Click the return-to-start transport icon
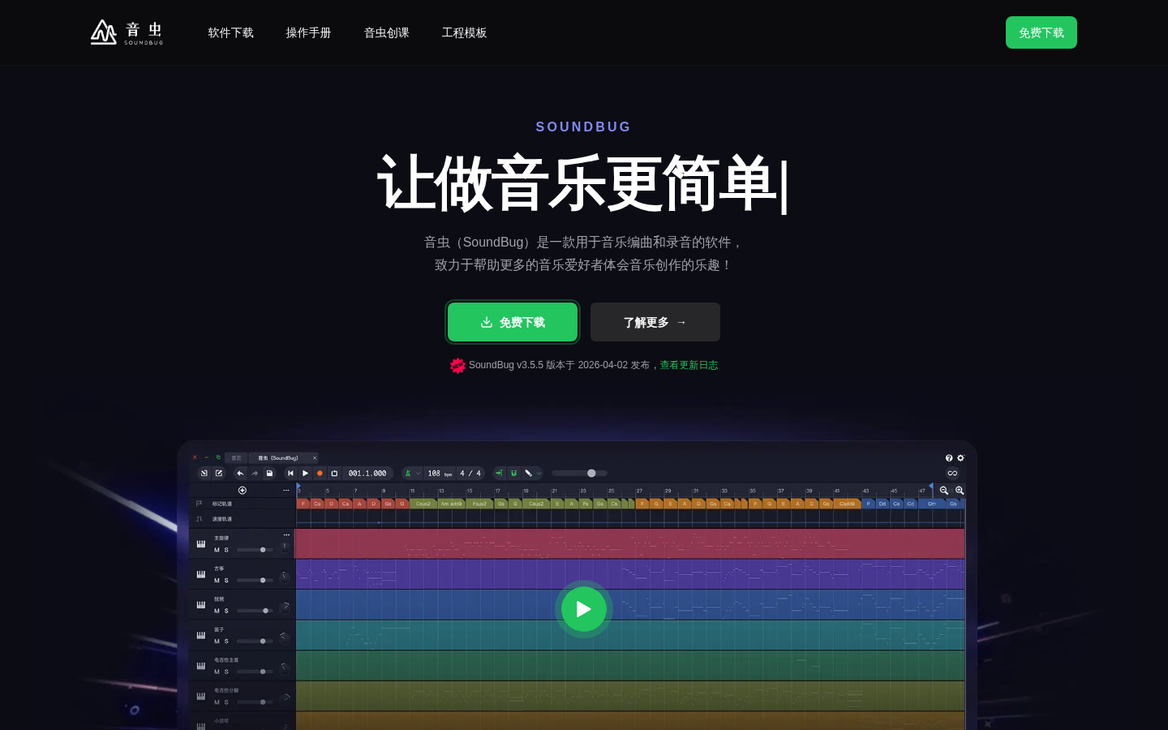1168x730 pixels. [x=290, y=473]
